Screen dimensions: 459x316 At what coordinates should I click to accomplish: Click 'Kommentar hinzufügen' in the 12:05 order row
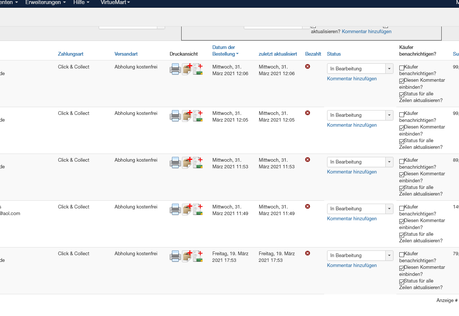pyautogui.click(x=352, y=125)
